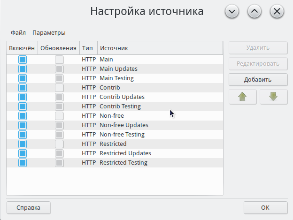Close the source settings window
The width and height of the screenshot is (293, 220).
click(277, 11)
